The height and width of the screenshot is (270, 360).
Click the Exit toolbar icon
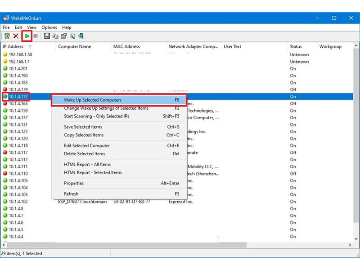[81, 36]
